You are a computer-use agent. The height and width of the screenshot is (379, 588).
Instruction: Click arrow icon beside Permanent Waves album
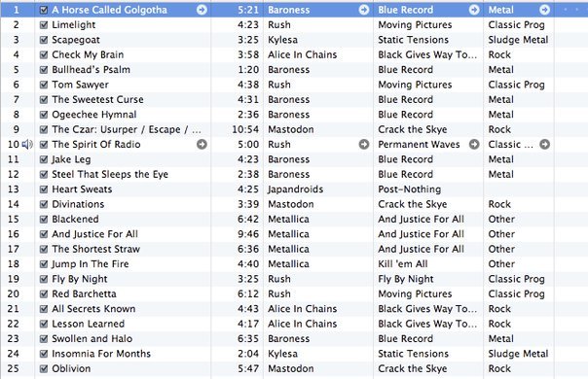(474, 144)
